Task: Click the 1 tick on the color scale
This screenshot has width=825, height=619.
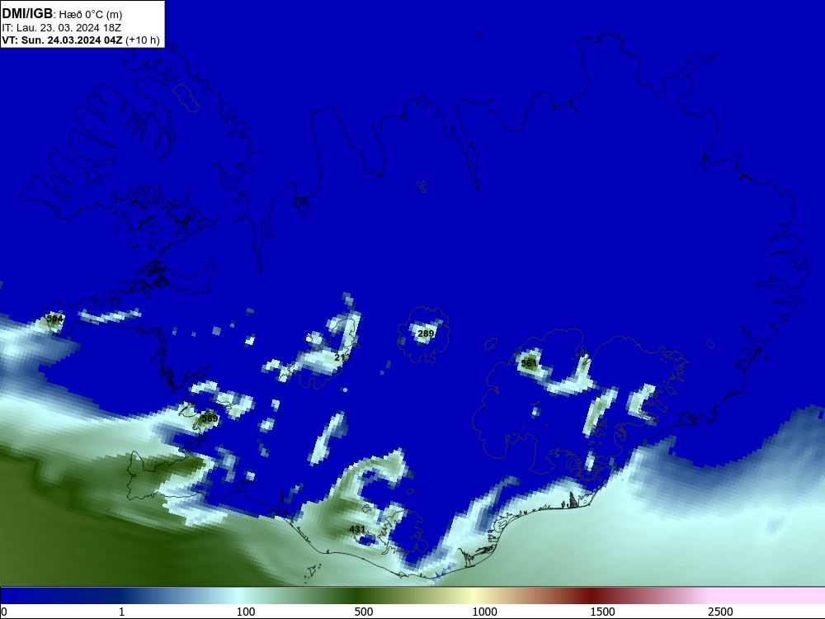Action: [121, 611]
